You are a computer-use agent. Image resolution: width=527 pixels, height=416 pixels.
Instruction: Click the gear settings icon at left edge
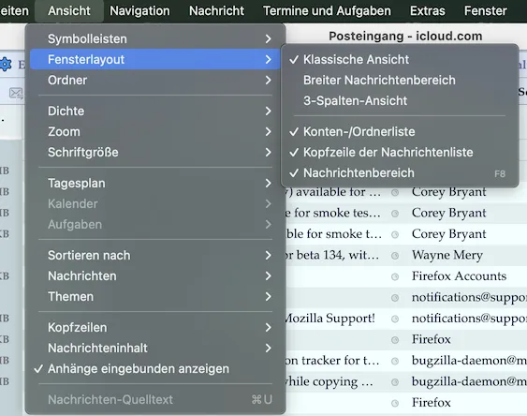pyautogui.click(x=6, y=64)
